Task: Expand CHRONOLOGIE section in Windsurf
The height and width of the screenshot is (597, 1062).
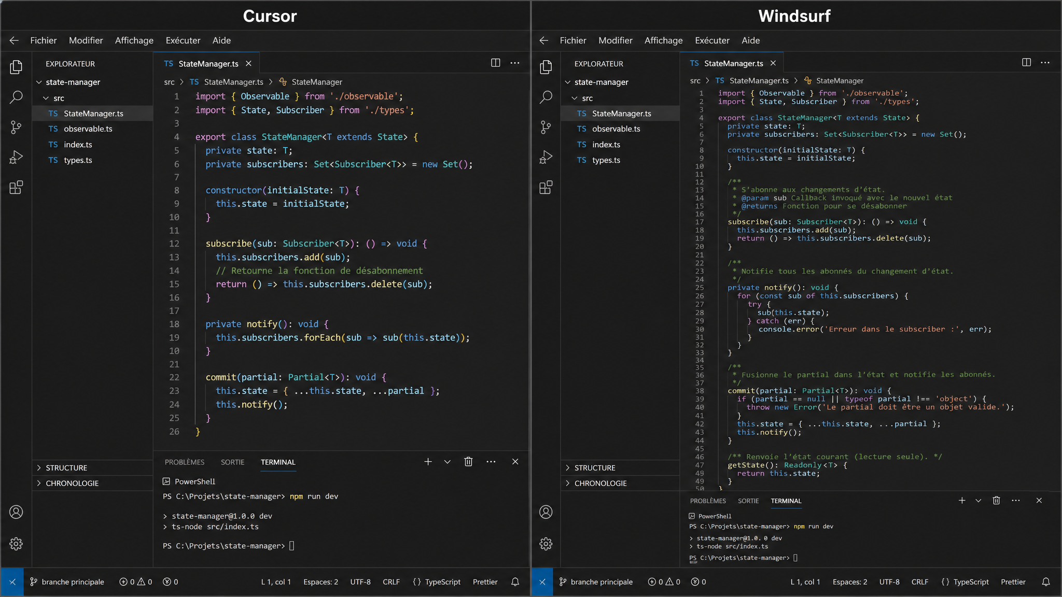Action: [567, 483]
